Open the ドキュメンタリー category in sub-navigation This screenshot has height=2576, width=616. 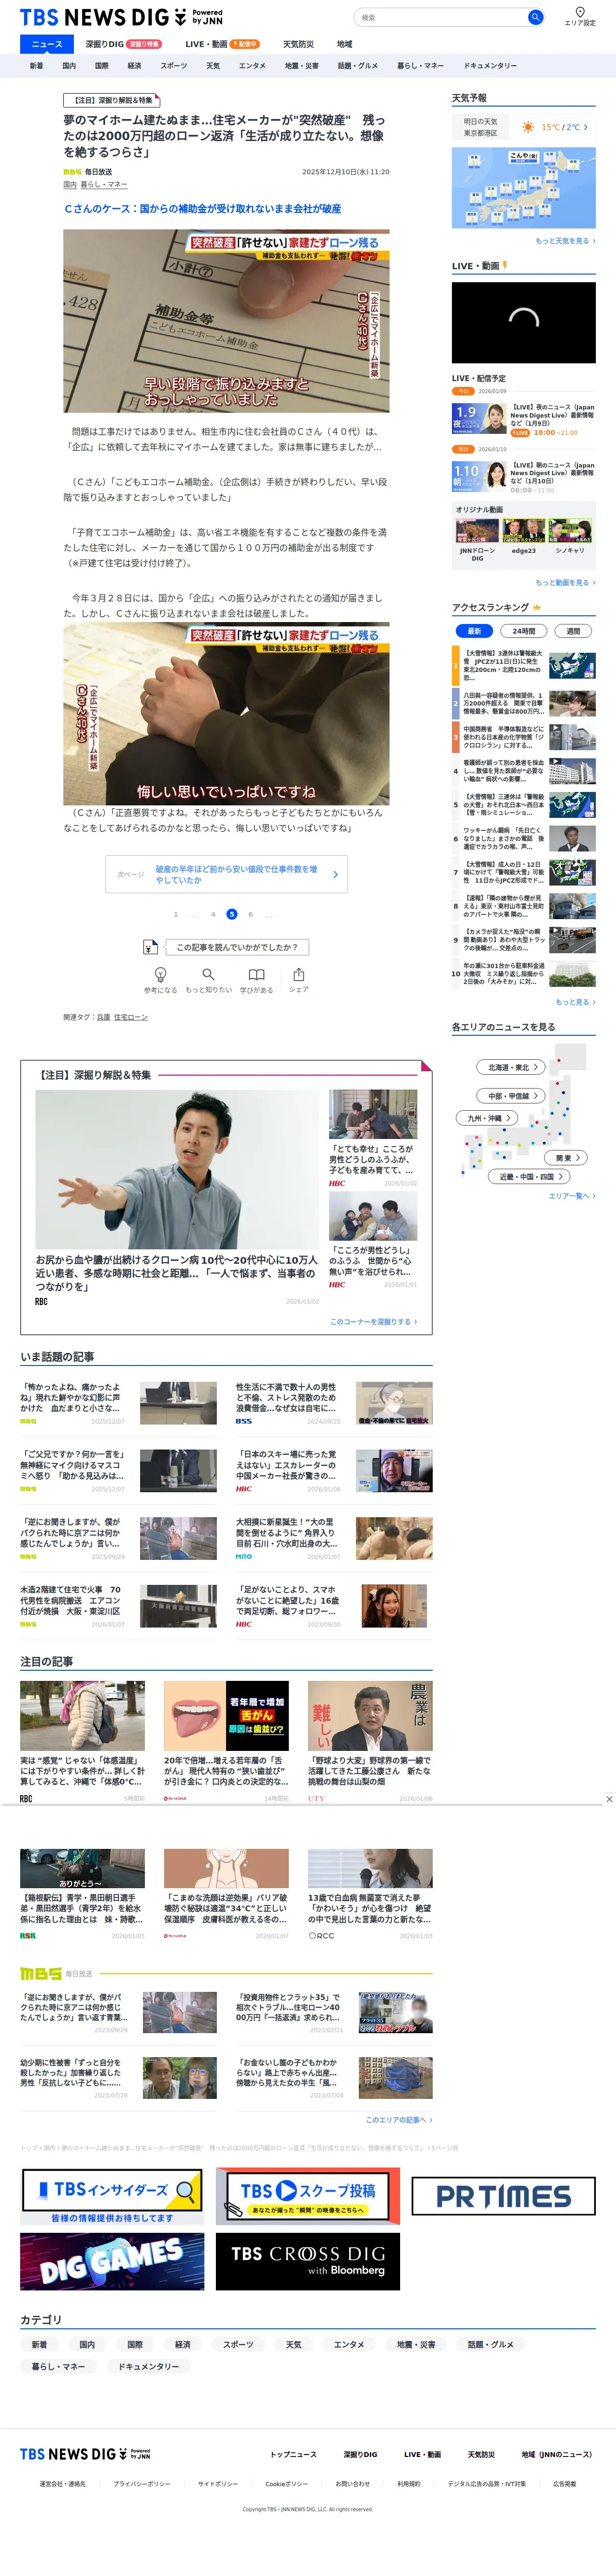click(490, 66)
